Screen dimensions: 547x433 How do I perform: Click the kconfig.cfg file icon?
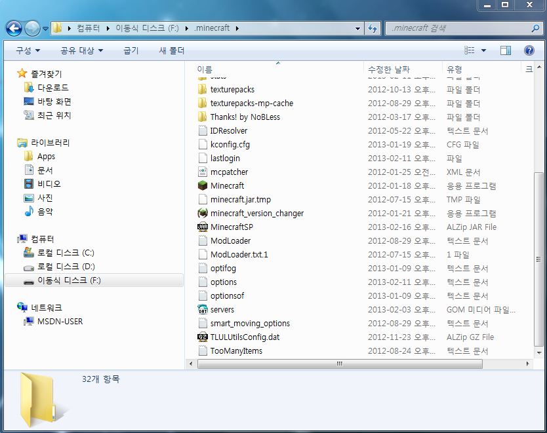[203, 144]
